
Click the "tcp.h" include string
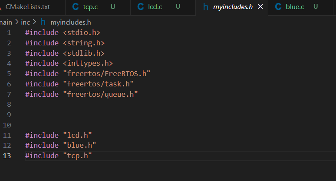78,156
